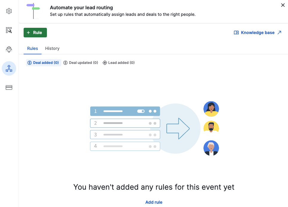
Task: Click the green plus Rule button
Action: tap(35, 33)
